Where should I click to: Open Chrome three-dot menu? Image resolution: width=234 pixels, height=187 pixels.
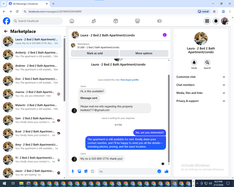(230, 12)
